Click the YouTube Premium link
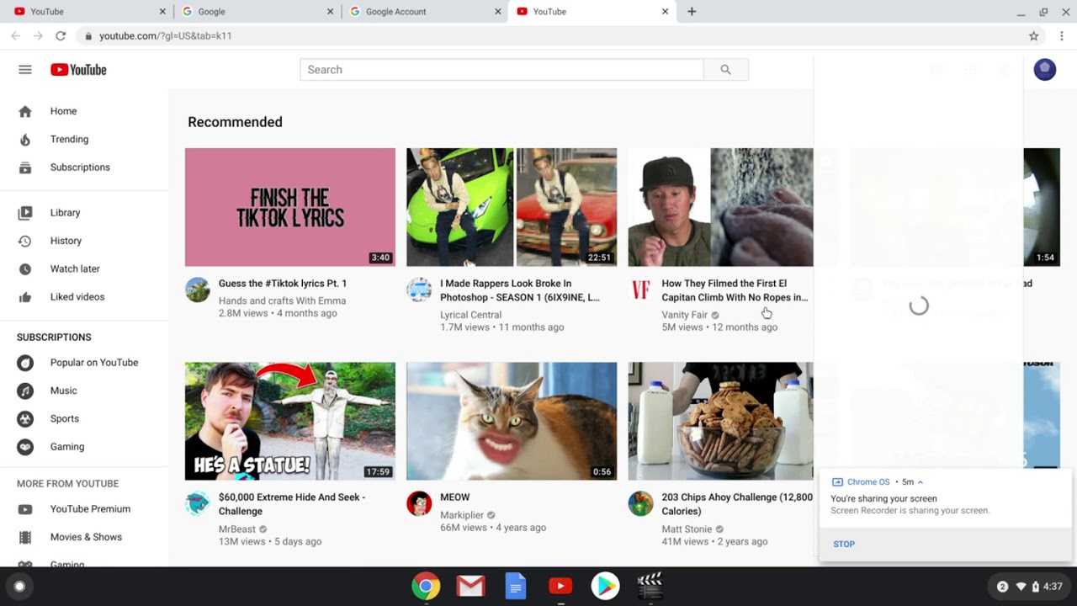 90,509
